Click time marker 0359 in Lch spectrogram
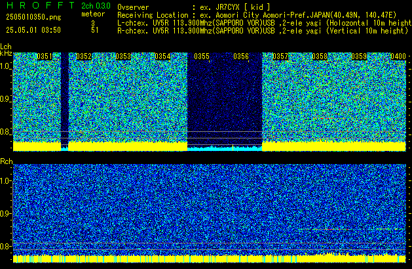The image size is (412, 269). pos(359,56)
